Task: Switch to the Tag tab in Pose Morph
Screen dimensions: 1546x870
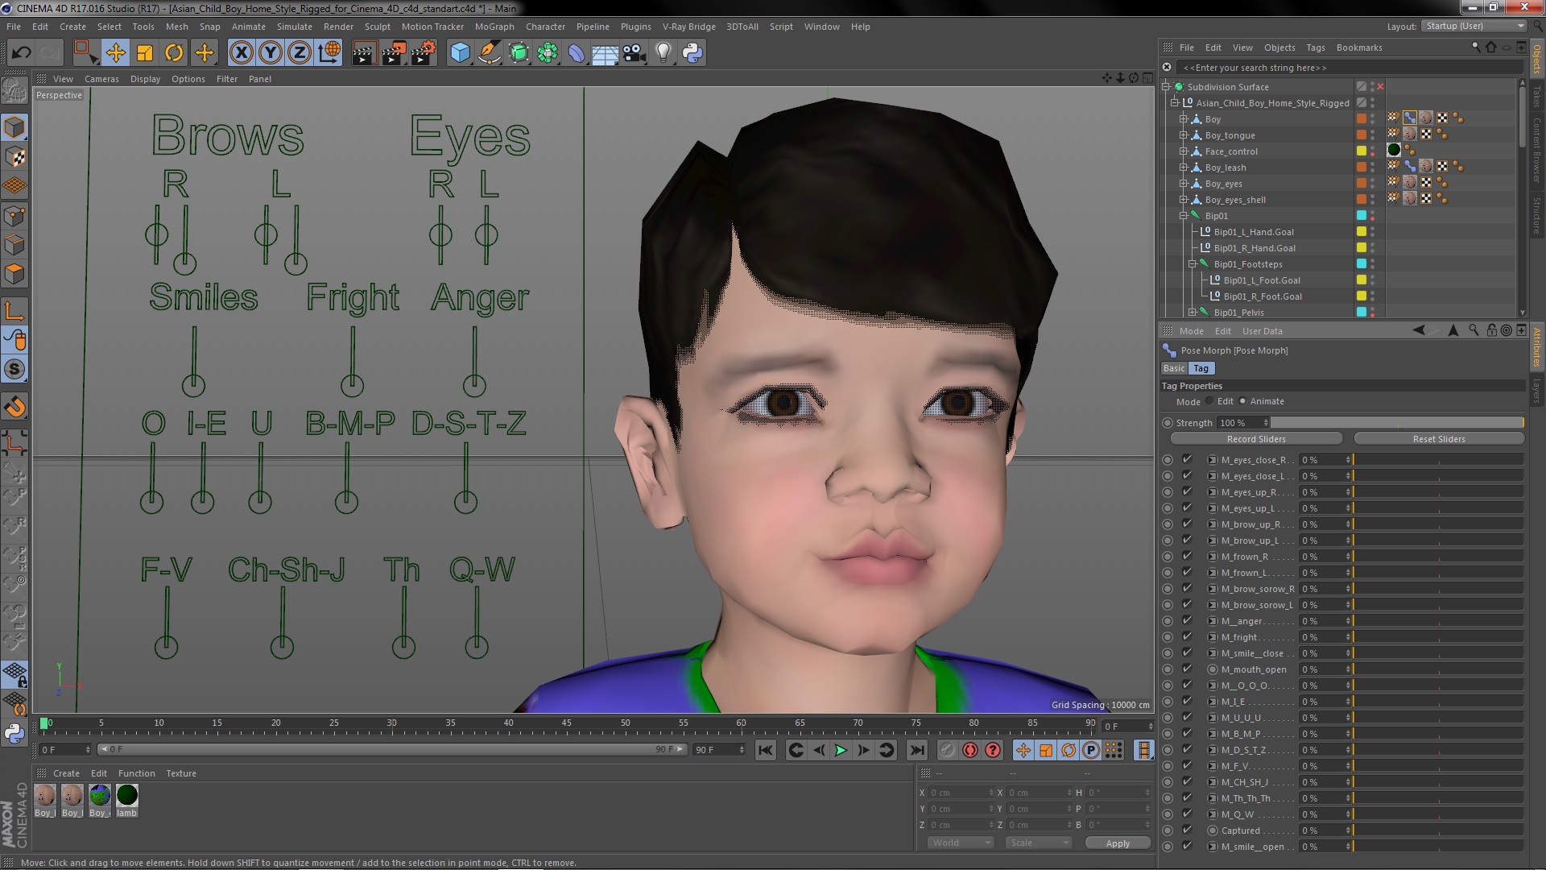Action: (1200, 367)
